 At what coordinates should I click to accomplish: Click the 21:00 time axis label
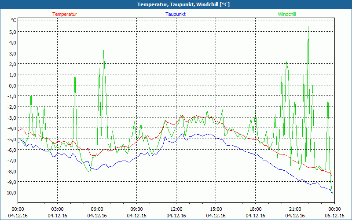(295, 209)
